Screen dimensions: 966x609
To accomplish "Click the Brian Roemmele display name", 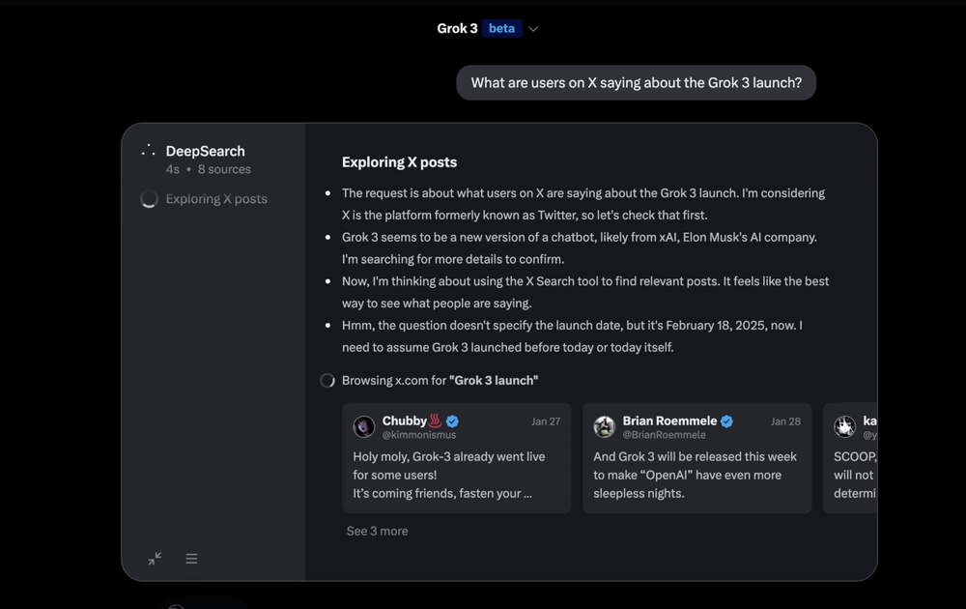I will point(669,420).
